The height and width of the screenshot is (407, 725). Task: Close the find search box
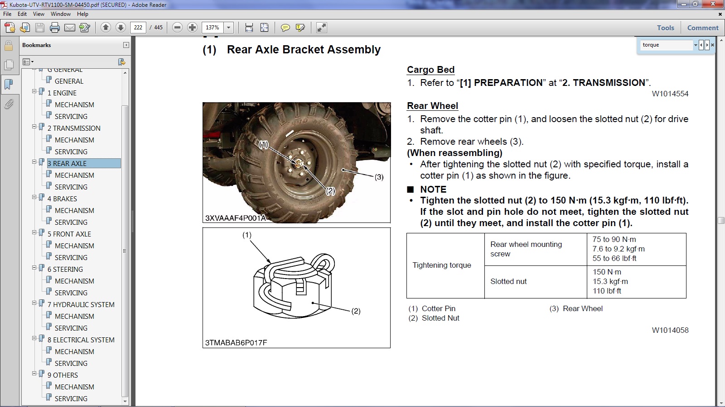click(x=712, y=45)
